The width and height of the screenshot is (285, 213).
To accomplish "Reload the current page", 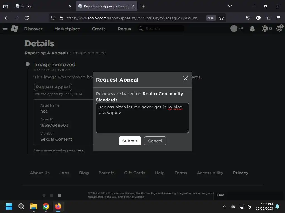I will 27,18.
